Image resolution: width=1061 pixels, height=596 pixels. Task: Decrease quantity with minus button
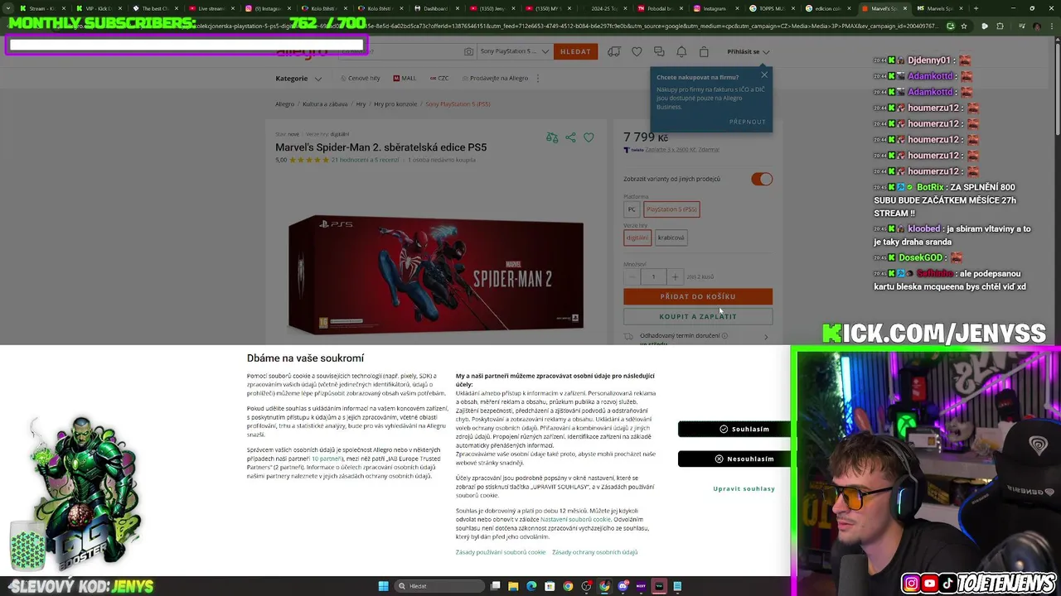point(632,276)
